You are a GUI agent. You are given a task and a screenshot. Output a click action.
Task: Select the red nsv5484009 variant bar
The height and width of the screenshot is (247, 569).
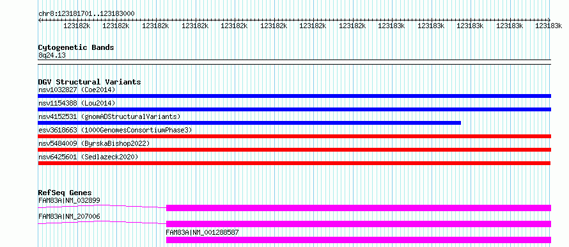(295, 150)
